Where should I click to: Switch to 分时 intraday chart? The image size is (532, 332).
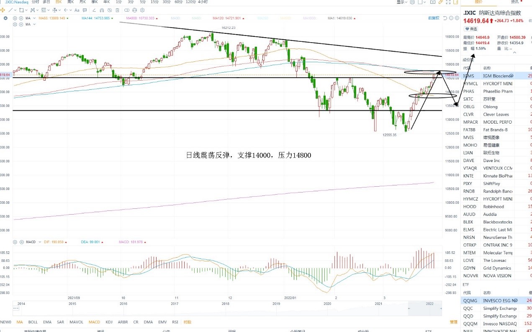[35, 2]
